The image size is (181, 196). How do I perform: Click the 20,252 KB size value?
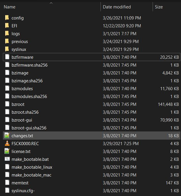click(169, 57)
